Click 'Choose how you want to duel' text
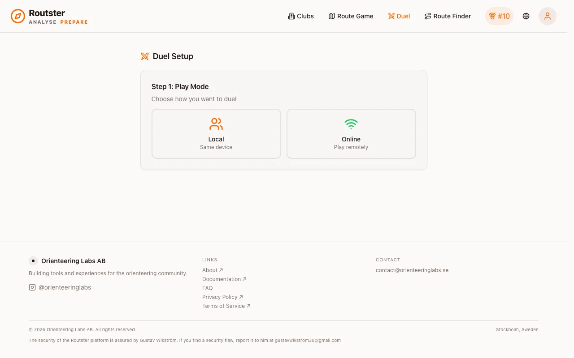This screenshot has height=358, width=574. tap(194, 99)
